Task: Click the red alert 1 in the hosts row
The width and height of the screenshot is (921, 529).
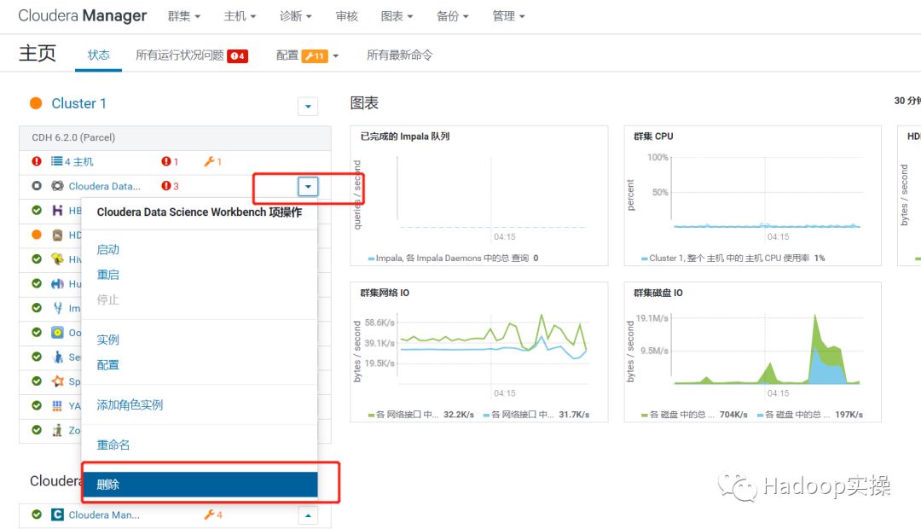Action: click(x=170, y=161)
